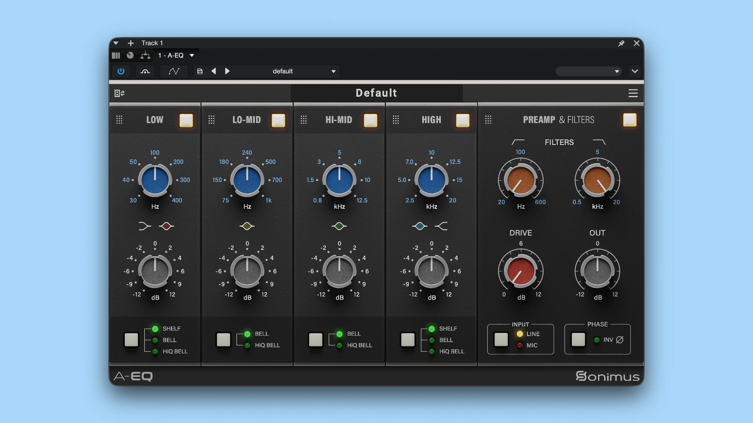The image size is (753, 423).
Task: Click the LO-MID bell curve icon
Action: [247, 226]
